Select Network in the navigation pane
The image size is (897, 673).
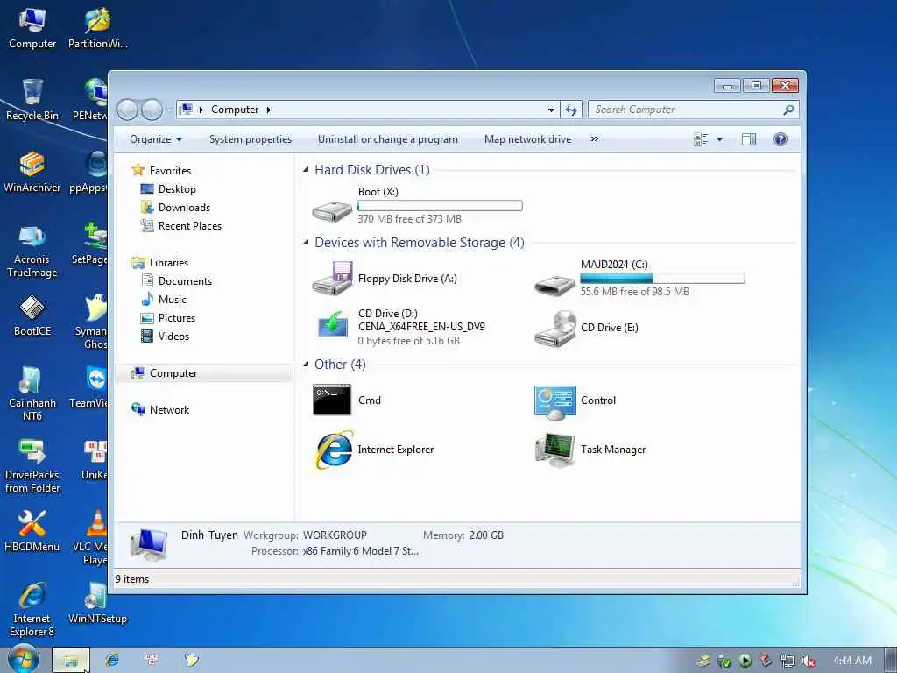[160, 410]
